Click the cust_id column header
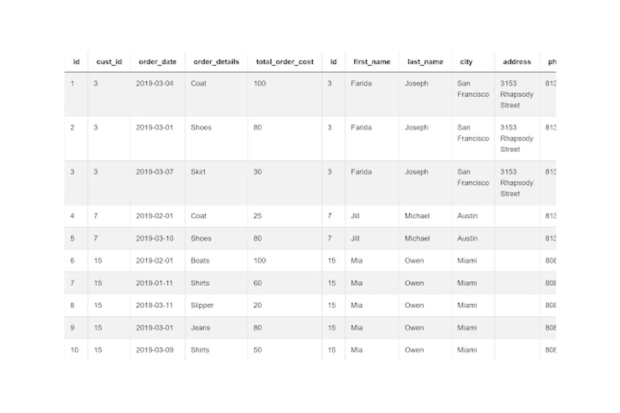The height and width of the screenshot is (413, 620). pos(109,62)
